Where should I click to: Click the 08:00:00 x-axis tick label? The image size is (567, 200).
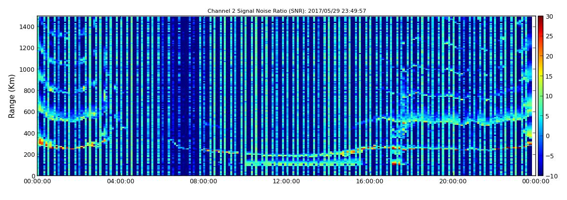coord(204,182)
